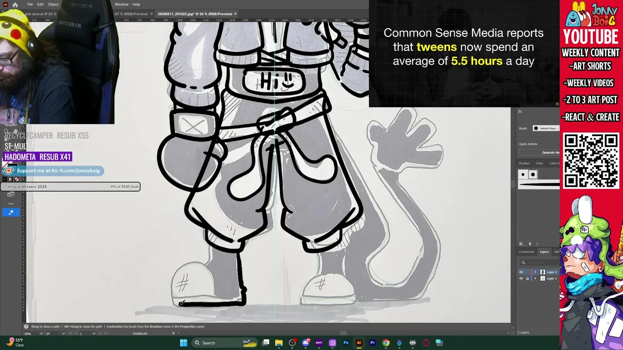The image size is (623, 350).
Task: Open the Window menu
Action: 121,4
